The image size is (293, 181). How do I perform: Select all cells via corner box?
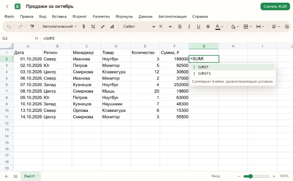7,46
